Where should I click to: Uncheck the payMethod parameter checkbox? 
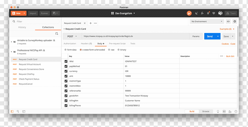click(x=66, y=66)
